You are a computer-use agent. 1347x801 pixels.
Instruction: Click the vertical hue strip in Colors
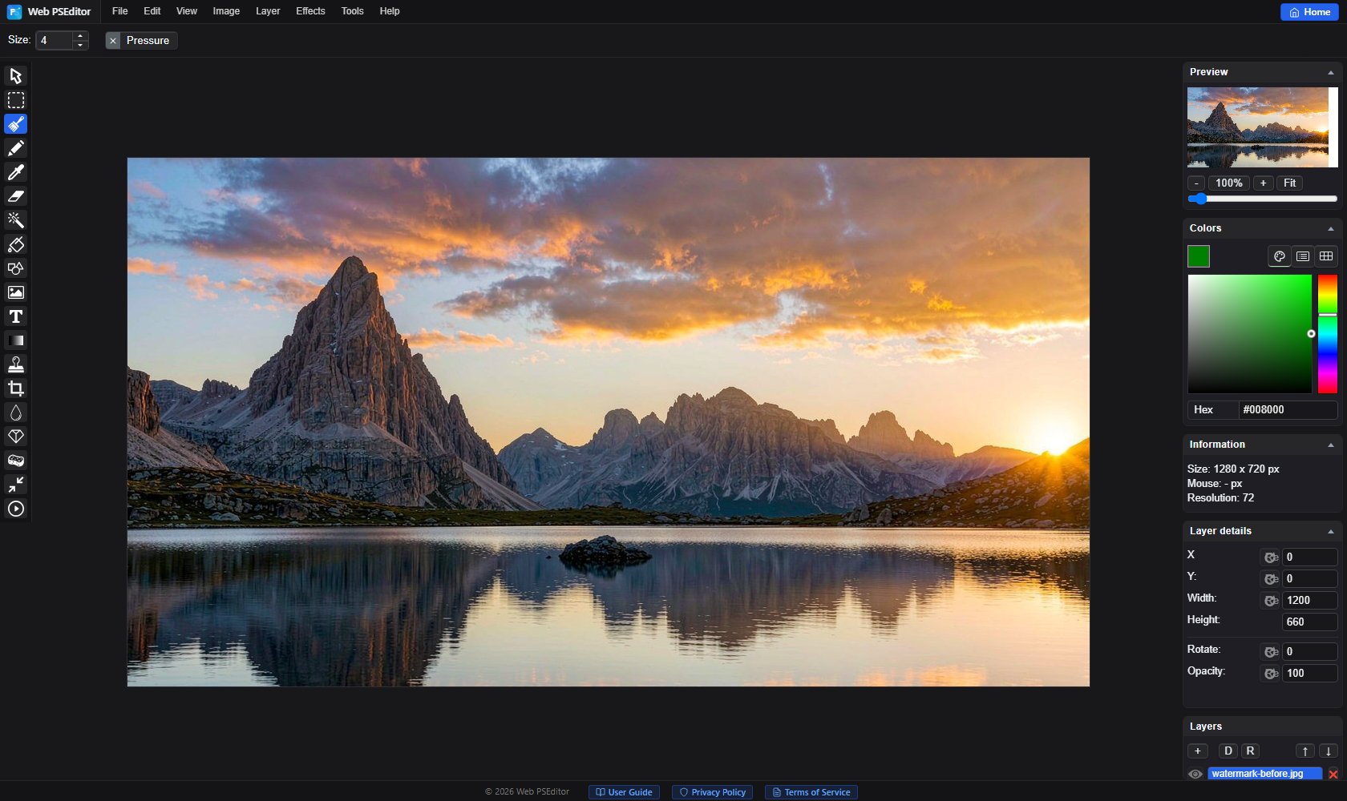pos(1328,334)
